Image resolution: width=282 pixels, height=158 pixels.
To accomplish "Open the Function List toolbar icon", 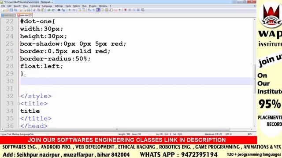I will click(111, 10).
